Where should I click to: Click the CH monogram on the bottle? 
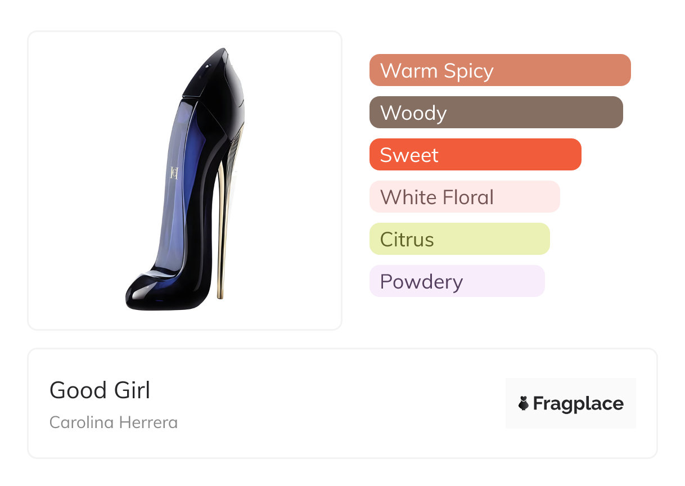(x=174, y=173)
